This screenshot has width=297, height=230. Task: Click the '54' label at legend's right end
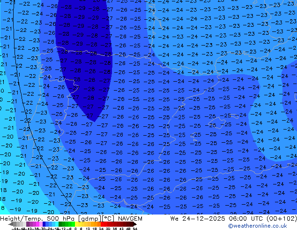tap(135, 229)
